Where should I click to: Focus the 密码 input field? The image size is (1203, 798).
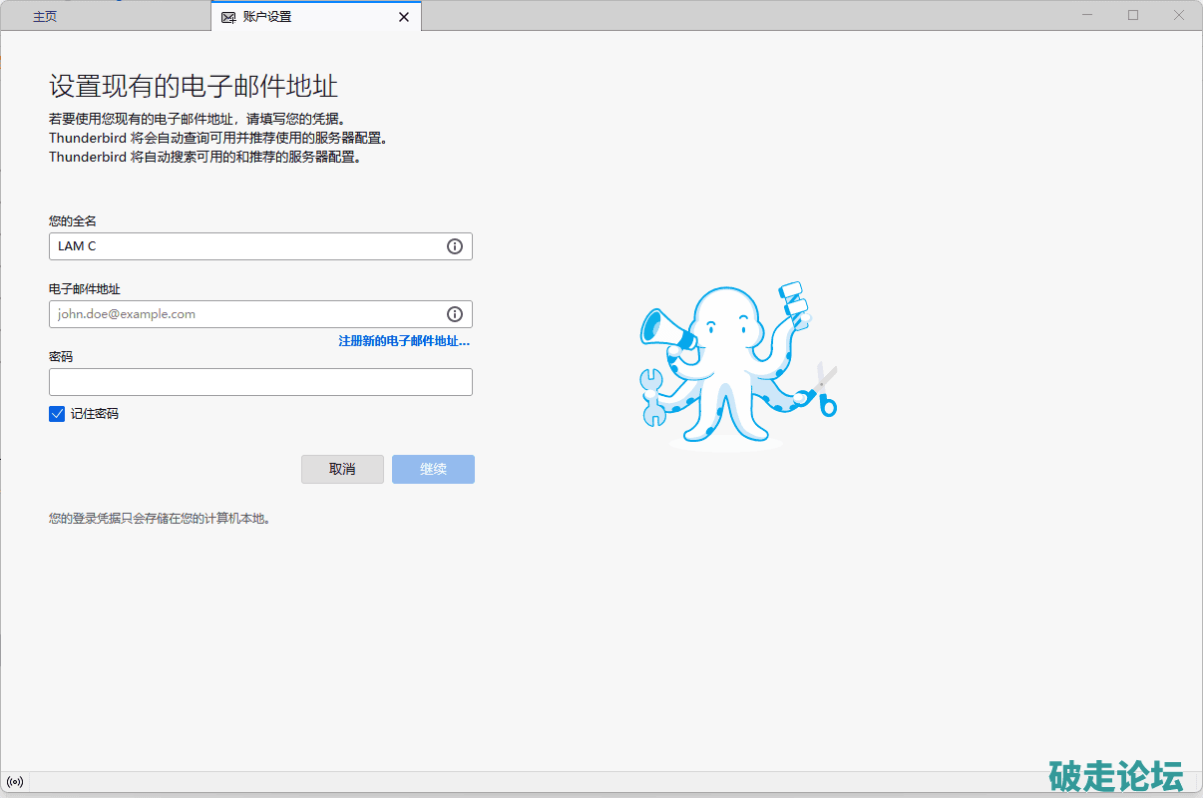pyautogui.click(x=260, y=382)
